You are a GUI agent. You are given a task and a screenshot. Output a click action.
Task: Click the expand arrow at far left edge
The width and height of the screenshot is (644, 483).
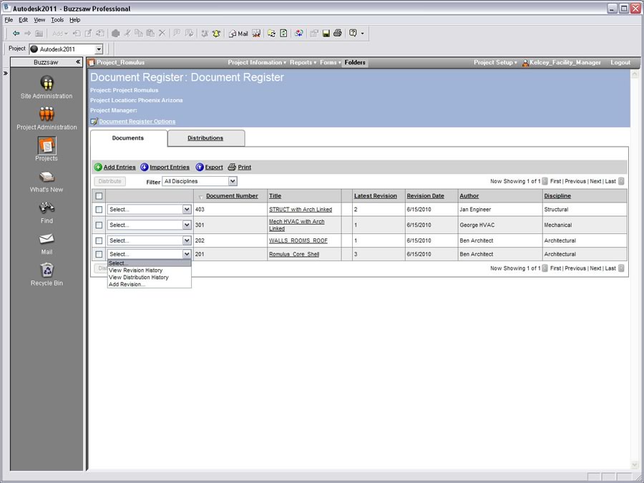point(5,74)
